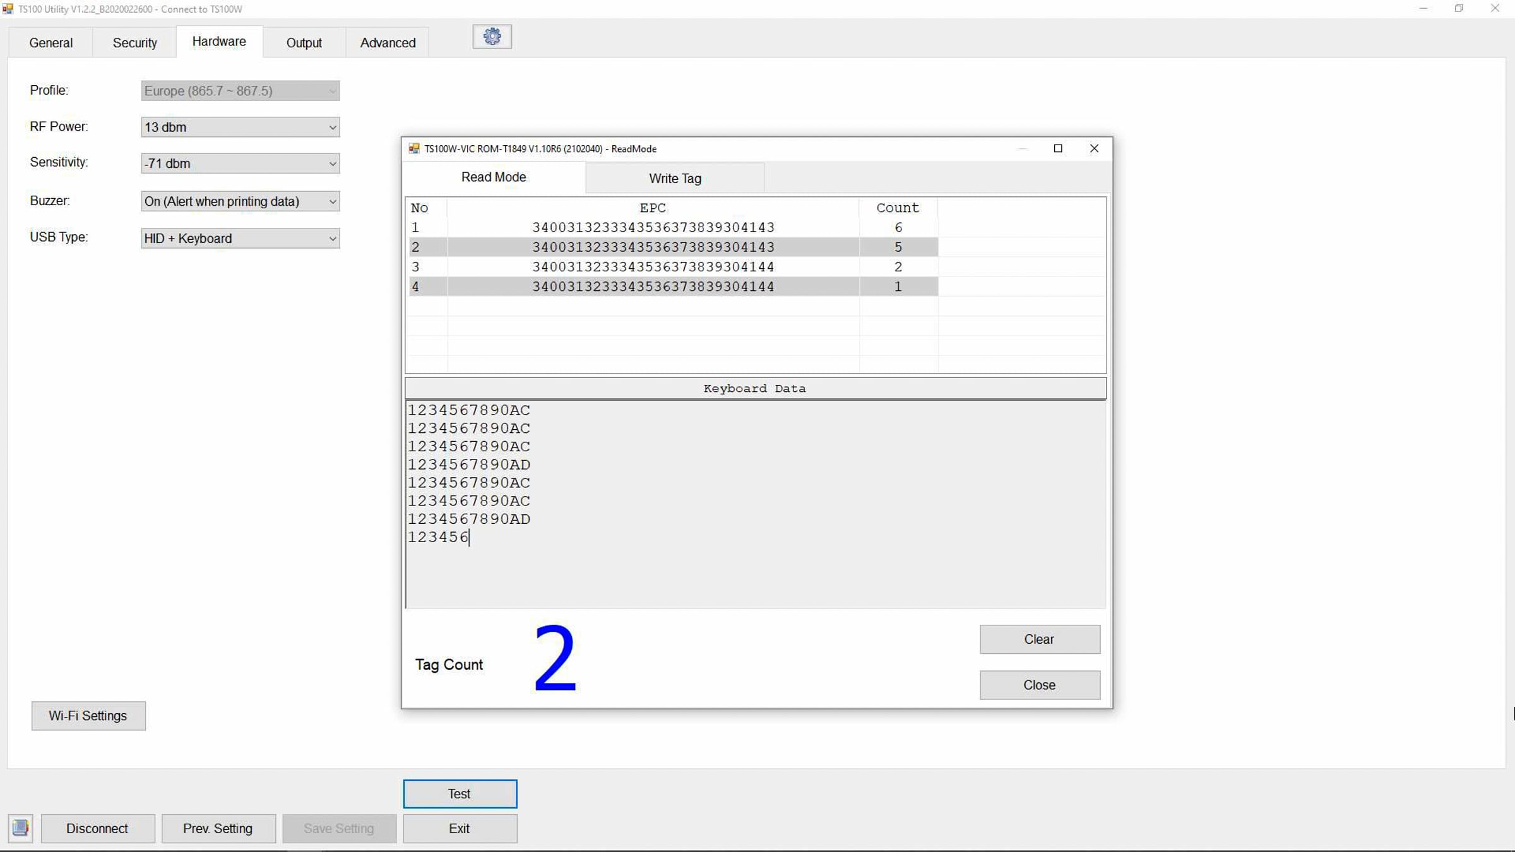The image size is (1515, 852).
Task: Open the gear settings icon button
Action: (492, 37)
